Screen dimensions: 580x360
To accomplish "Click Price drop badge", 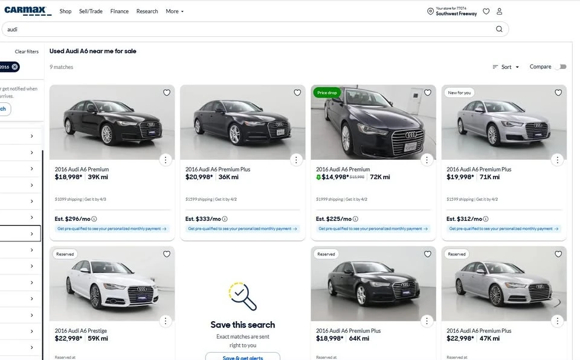I will 327,93.
